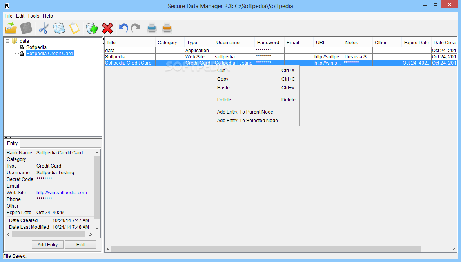
Task: Click the grayed Save disk icon
Action: point(26,28)
